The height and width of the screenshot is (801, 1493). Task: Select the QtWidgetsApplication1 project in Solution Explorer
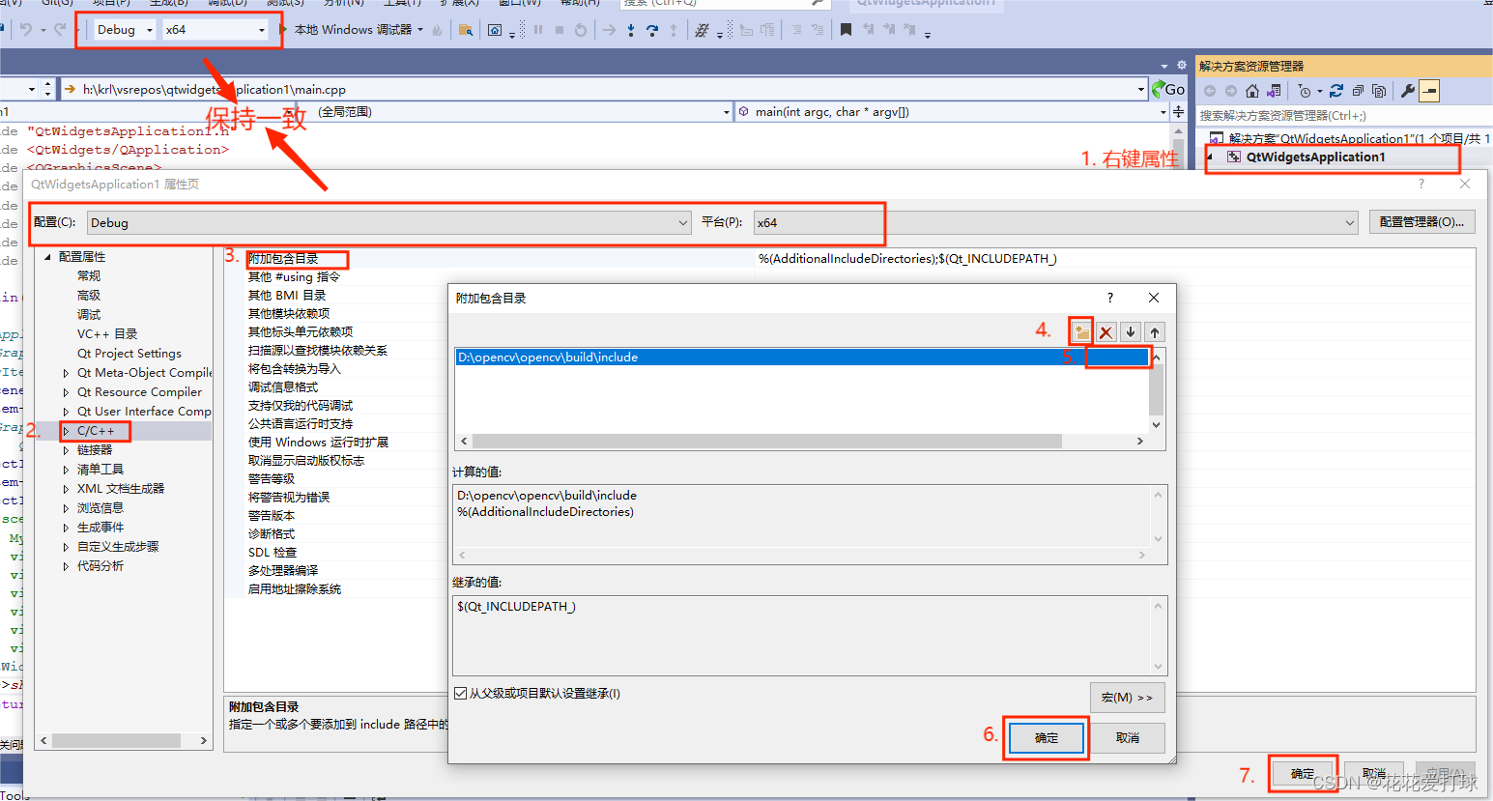tap(1315, 157)
